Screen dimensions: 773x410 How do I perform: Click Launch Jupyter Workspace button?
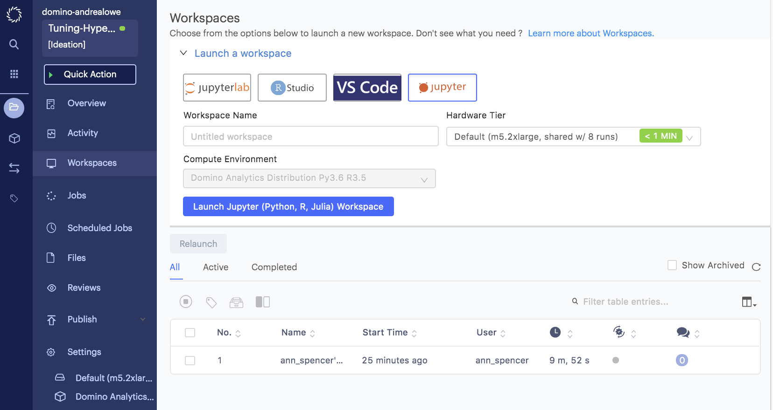click(288, 206)
